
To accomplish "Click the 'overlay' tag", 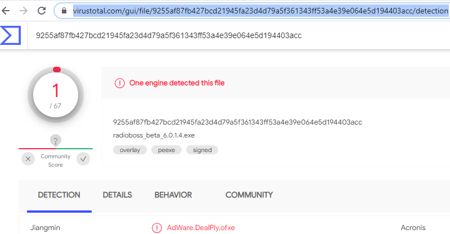I will (x=130, y=150).
